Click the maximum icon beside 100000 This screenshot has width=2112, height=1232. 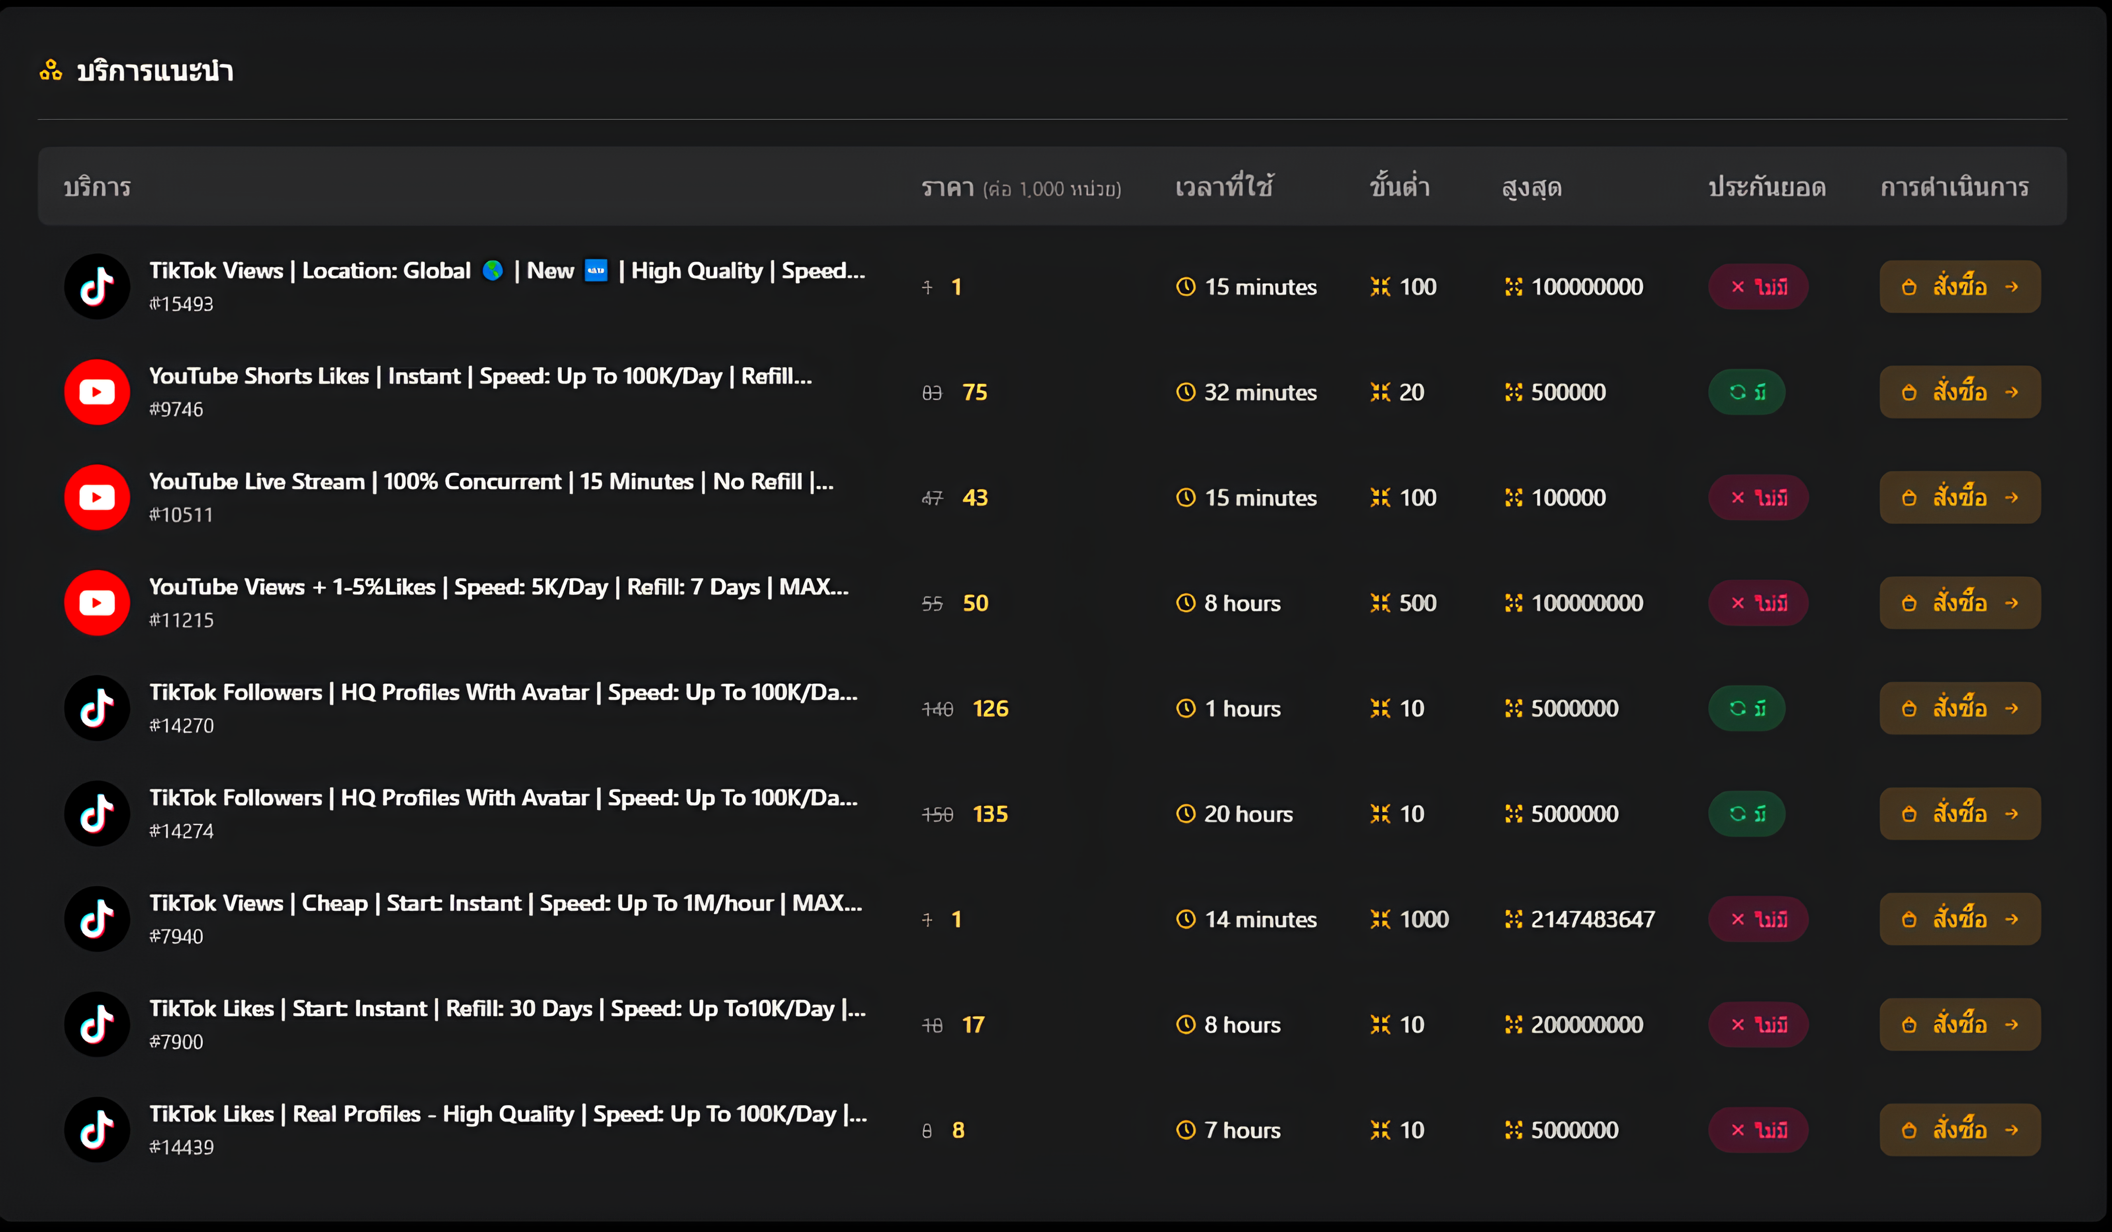point(1514,498)
